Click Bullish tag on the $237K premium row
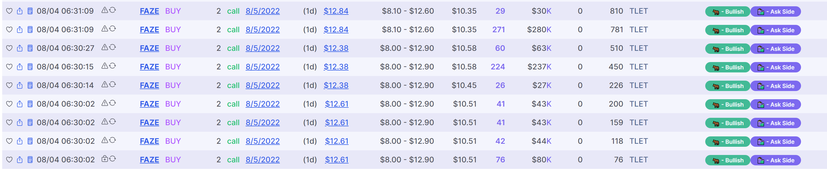 tap(727, 67)
